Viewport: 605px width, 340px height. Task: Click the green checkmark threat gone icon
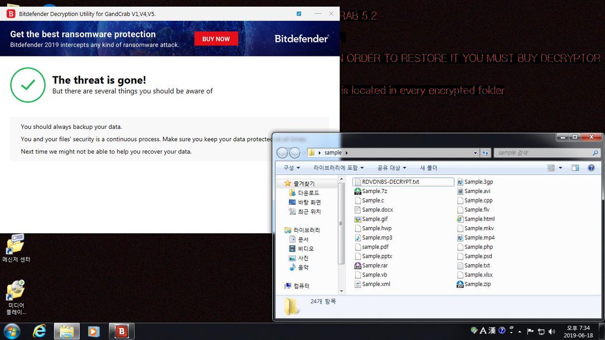pos(28,85)
